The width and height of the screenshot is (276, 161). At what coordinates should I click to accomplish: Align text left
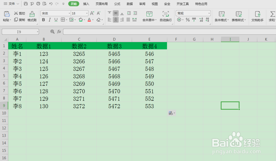[109, 20]
